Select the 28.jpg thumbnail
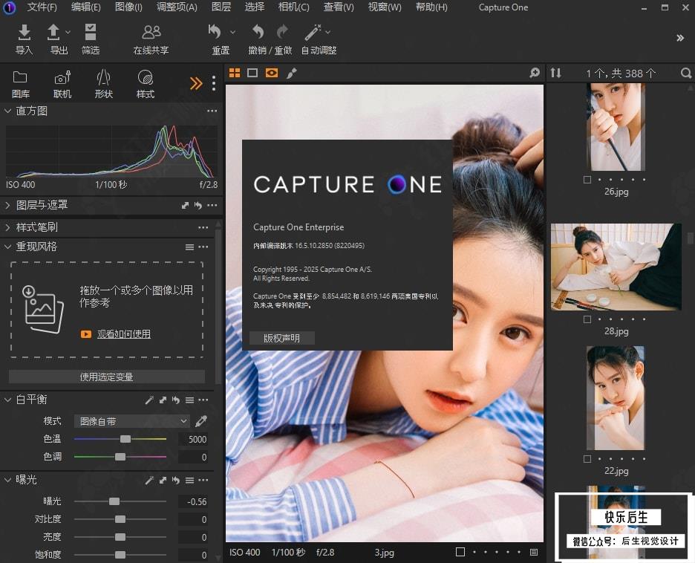The height and width of the screenshot is (563, 695). click(616, 267)
